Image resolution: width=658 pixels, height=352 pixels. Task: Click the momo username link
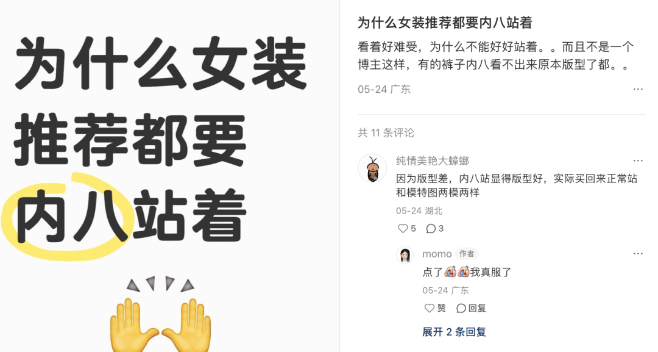point(437,254)
